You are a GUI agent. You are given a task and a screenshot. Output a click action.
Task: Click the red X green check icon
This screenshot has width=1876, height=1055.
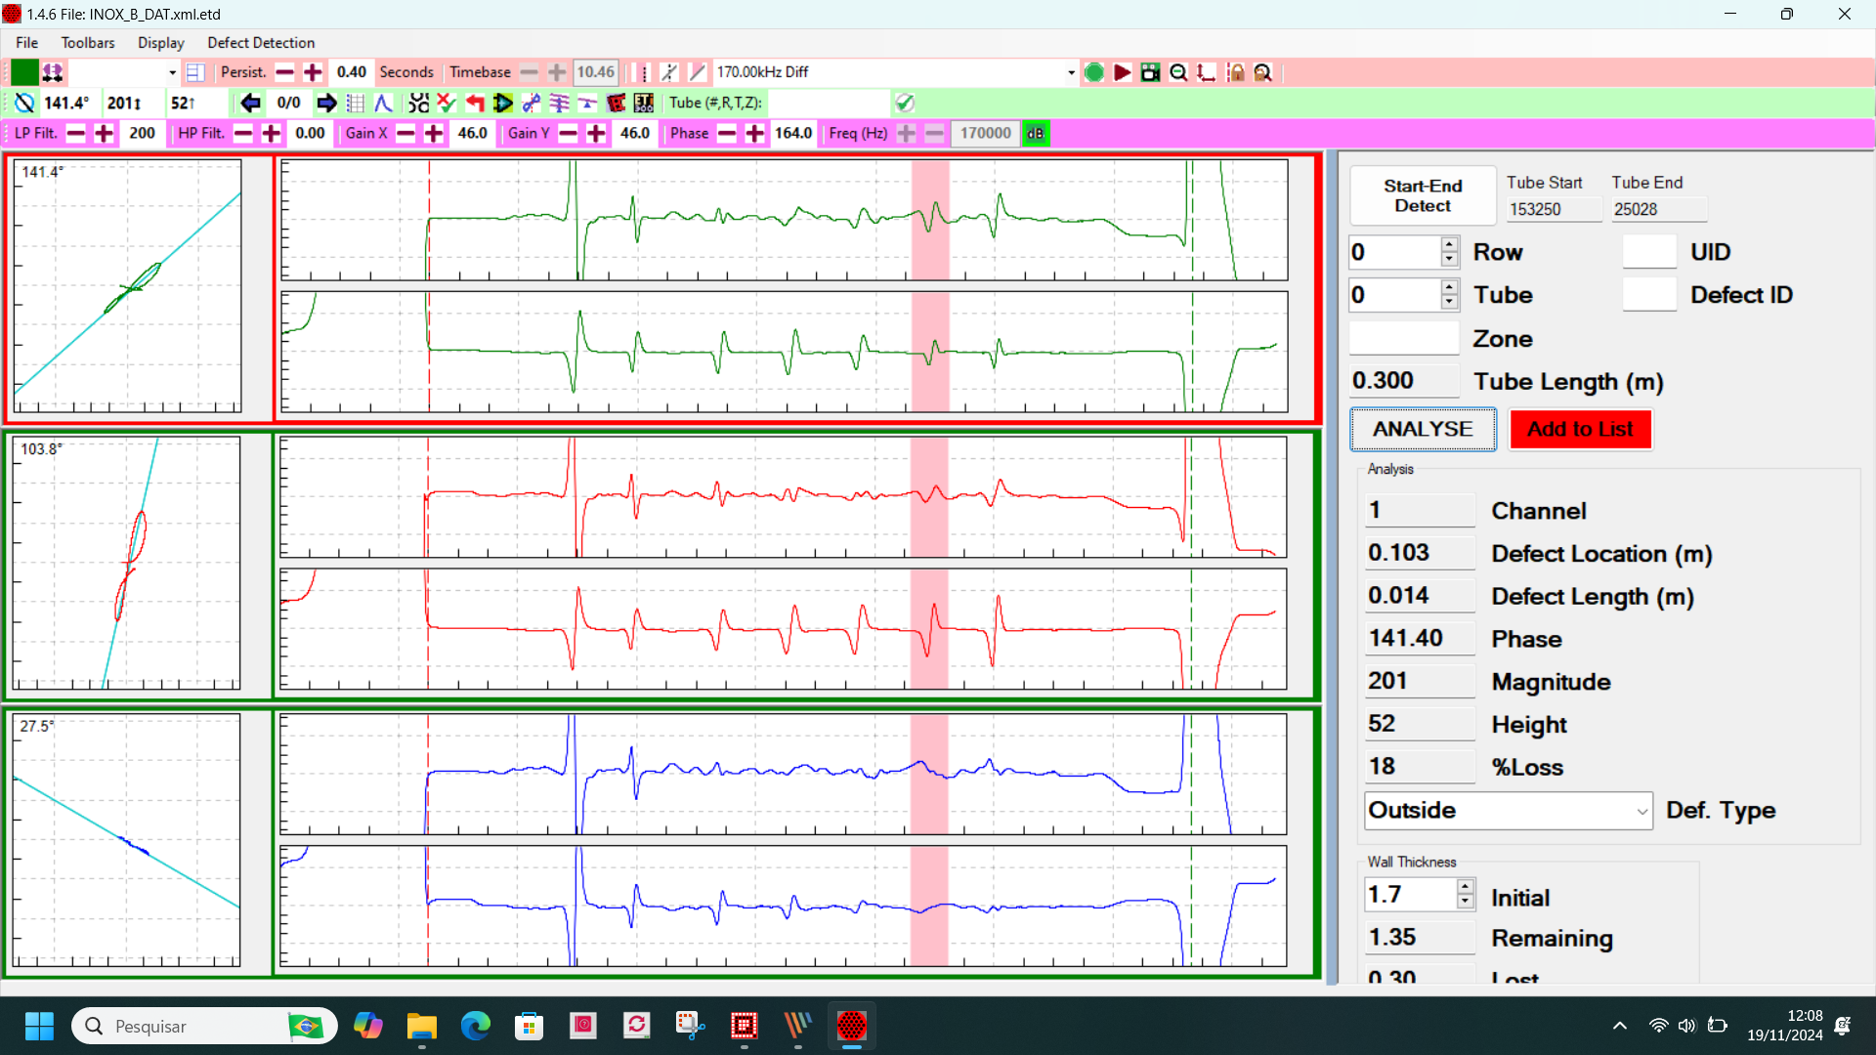tap(447, 103)
